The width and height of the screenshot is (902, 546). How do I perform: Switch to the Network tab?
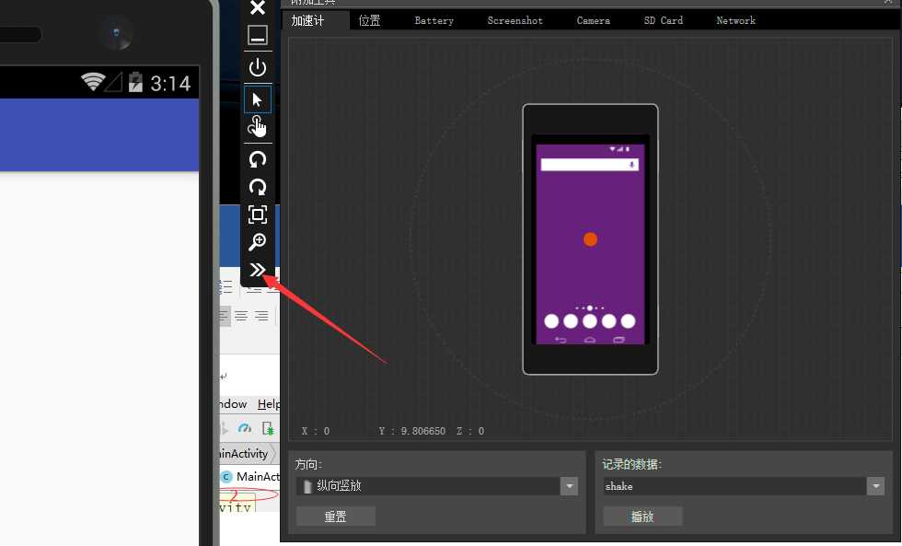pyautogui.click(x=735, y=20)
